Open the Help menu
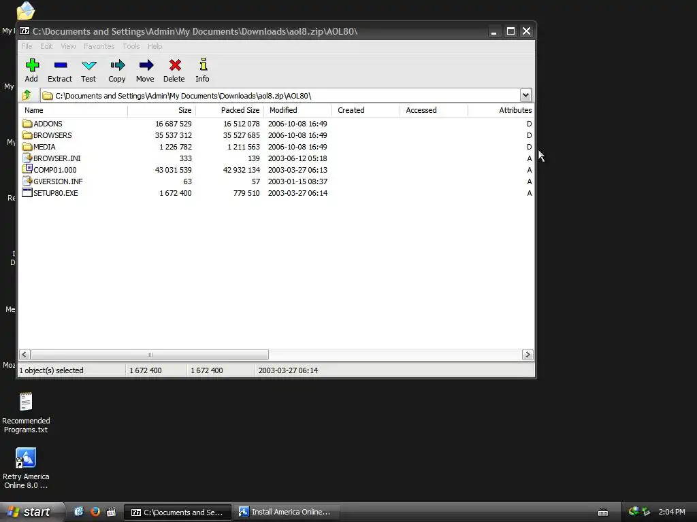The width and height of the screenshot is (697, 522). [155, 46]
